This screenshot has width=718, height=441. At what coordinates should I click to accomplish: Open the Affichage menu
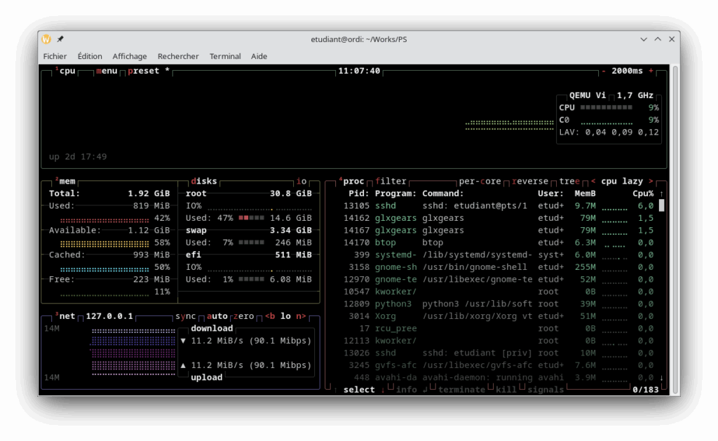(130, 56)
